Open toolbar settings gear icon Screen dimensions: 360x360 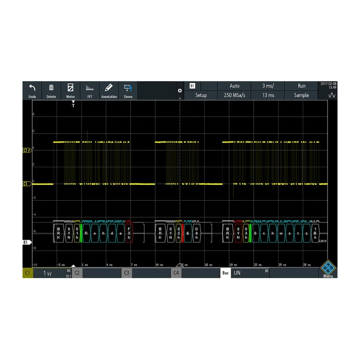coord(180,91)
